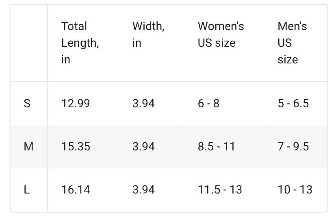Select the 15.35 length value

coord(76,147)
